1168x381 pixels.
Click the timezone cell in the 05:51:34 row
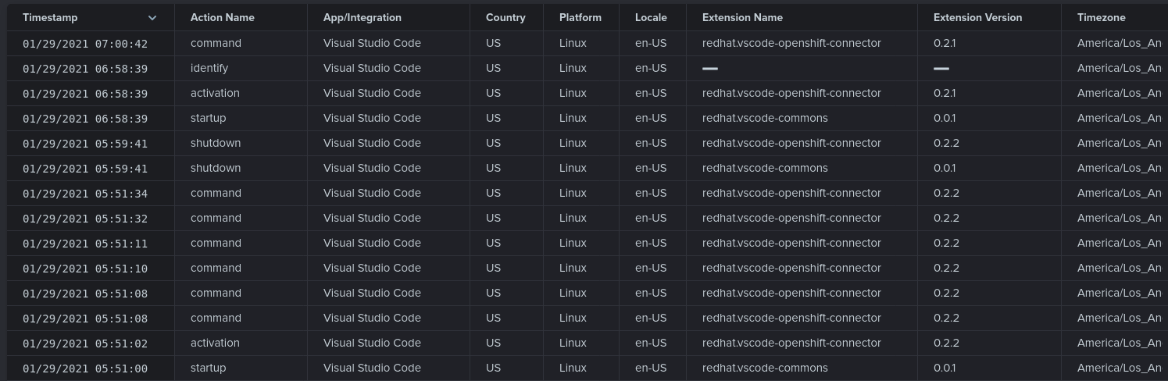(1119, 193)
